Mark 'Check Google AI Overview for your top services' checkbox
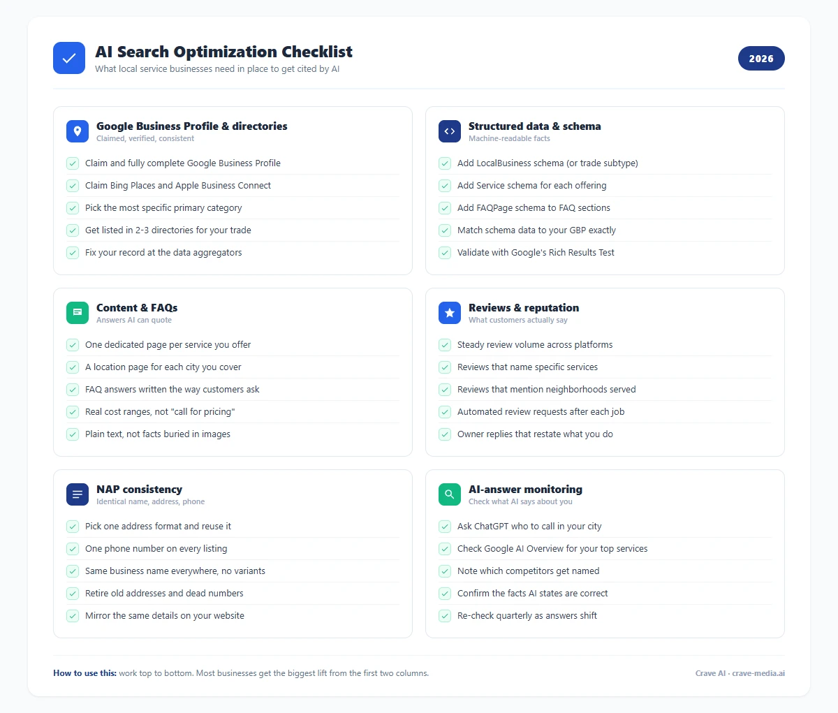This screenshot has width=838, height=713. click(445, 549)
